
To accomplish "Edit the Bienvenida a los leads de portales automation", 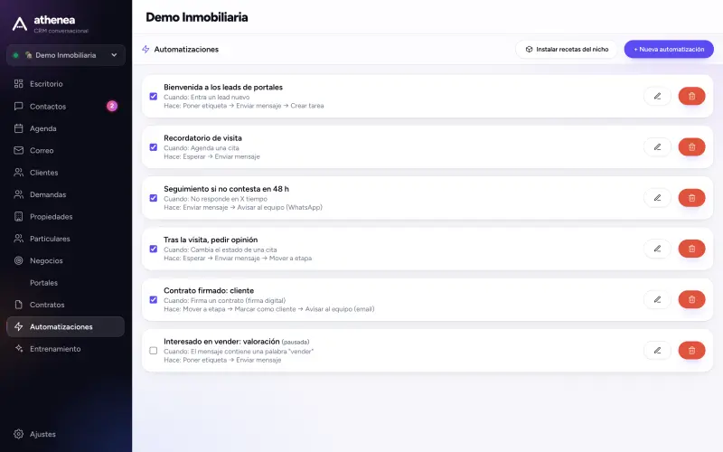I will (657, 96).
